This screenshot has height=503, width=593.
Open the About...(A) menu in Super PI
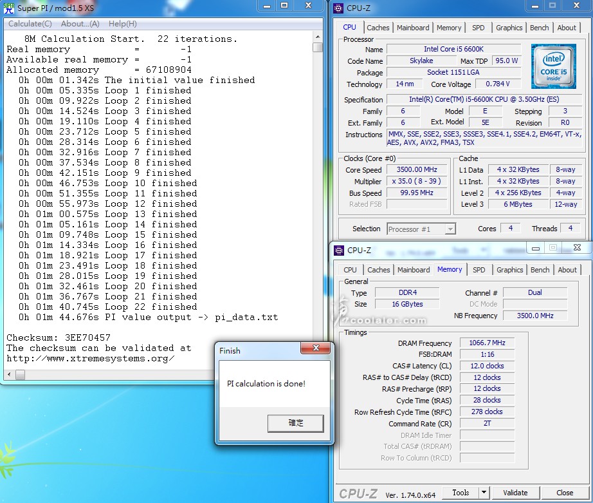pos(80,23)
